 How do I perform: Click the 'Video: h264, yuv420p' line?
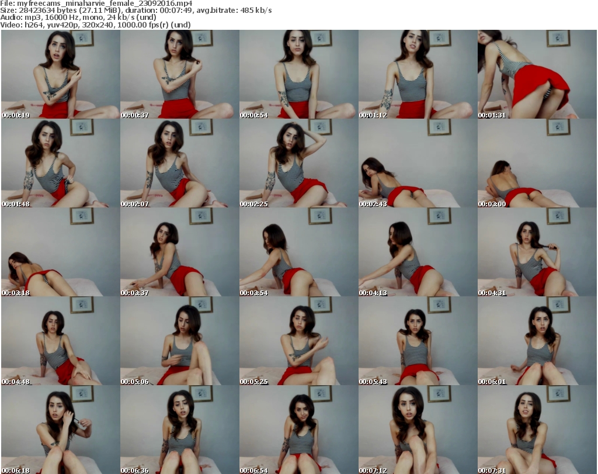click(95, 25)
